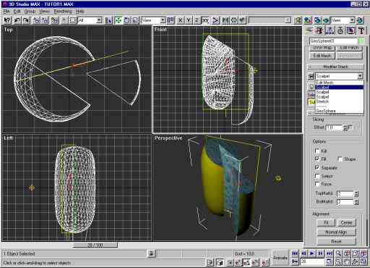Open the Rendering menu
The image size is (370, 268).
(x=63, y=12)
